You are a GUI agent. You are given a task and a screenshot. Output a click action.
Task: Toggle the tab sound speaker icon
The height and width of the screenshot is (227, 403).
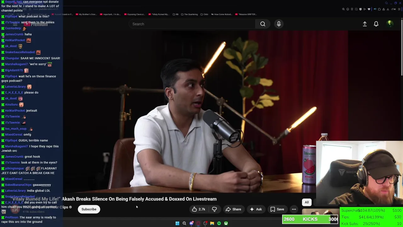tap(375, 9)
